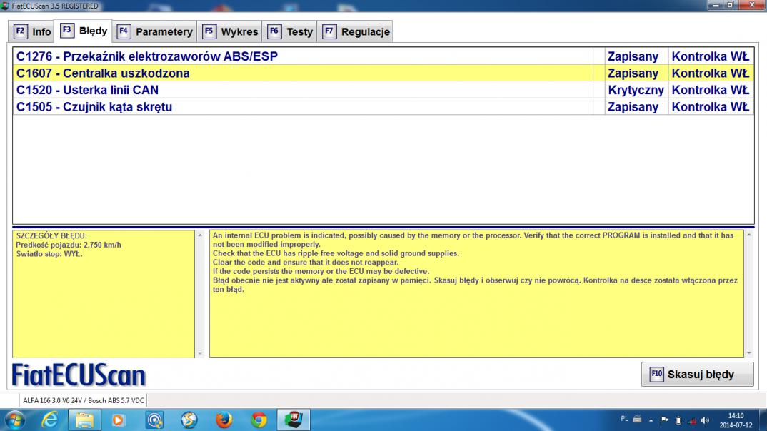Click down arrow of description panel scrollbar

click(749, 353)
